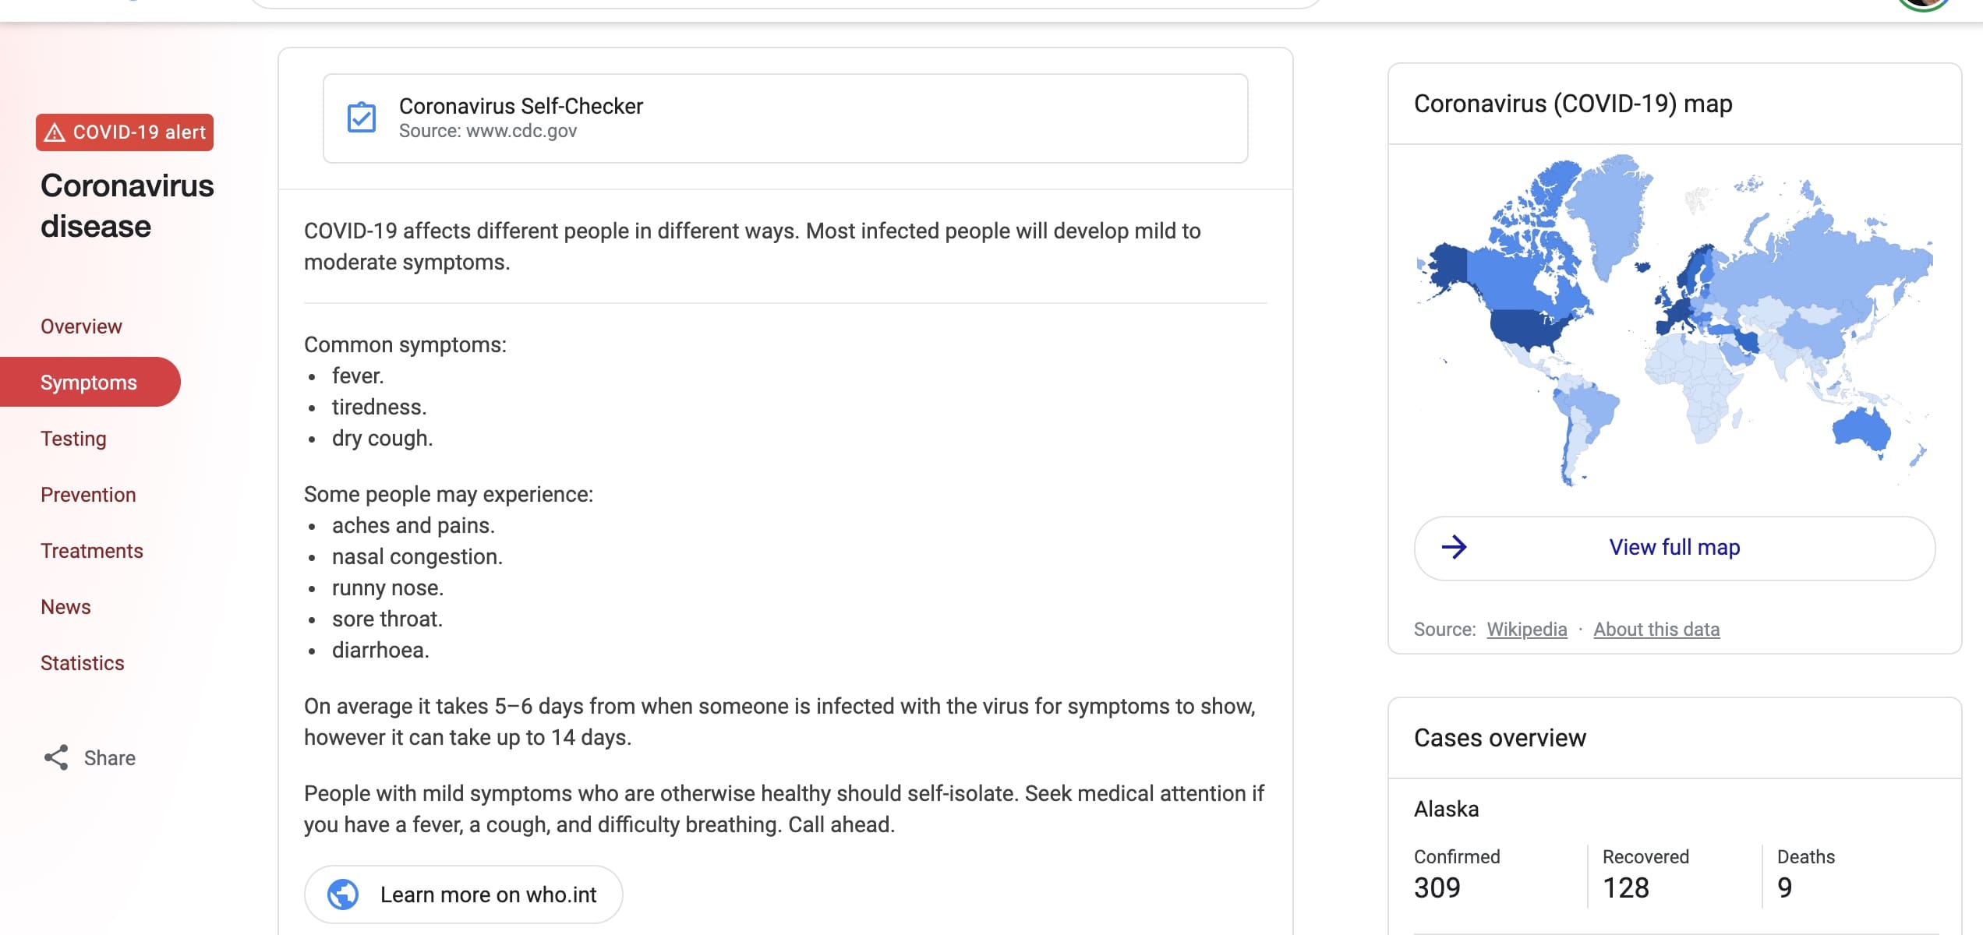Select the warning triangle in COVID-19 alert badge
Screen dimensions: 1983x935
(55, 132)
